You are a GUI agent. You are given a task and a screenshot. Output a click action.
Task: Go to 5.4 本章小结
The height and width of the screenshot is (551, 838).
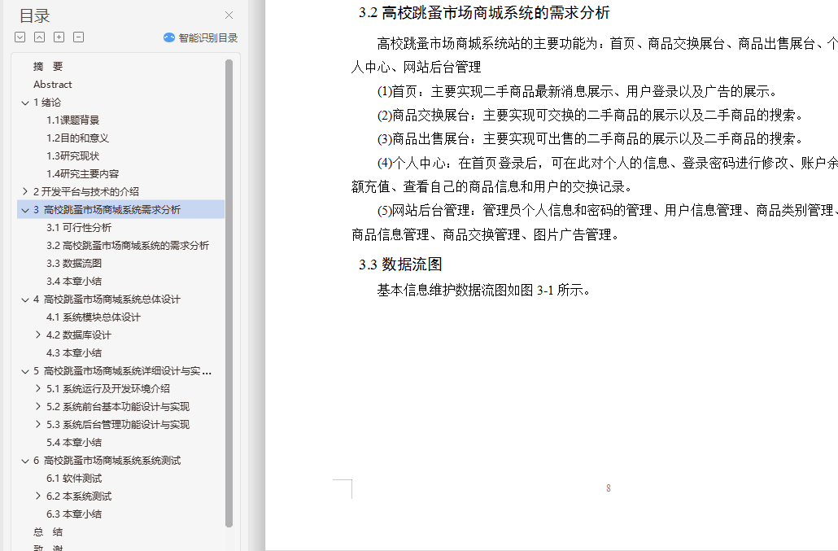(74, 443)
